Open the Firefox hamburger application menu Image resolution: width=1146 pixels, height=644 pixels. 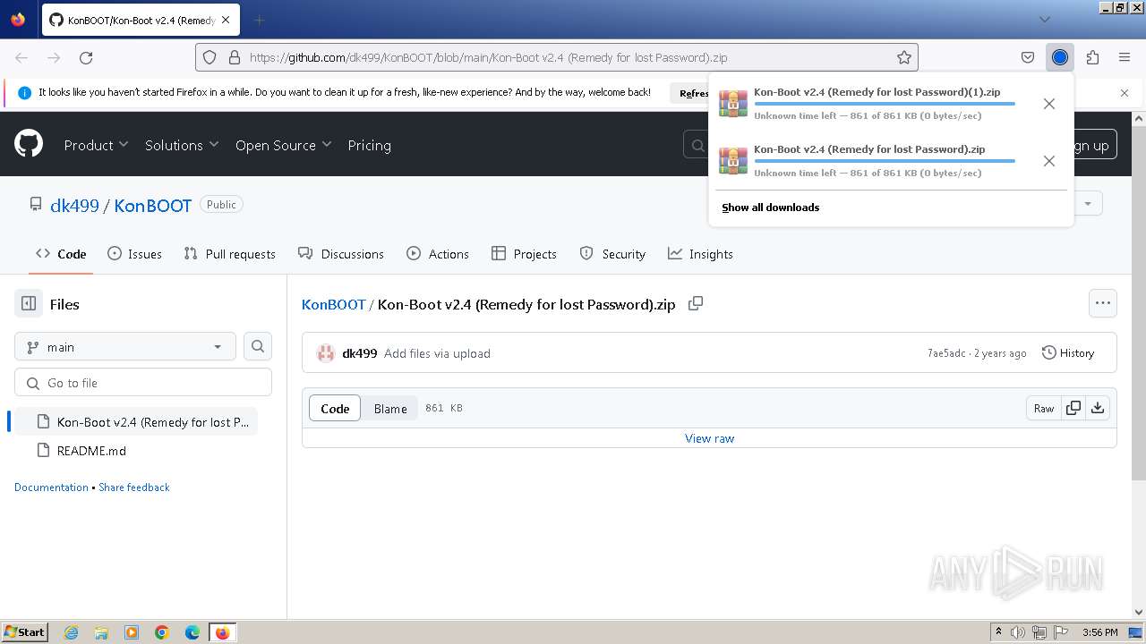coord(1125,57)
